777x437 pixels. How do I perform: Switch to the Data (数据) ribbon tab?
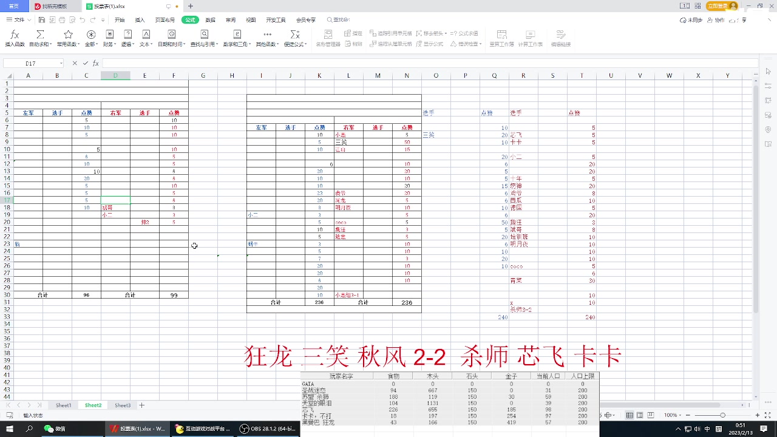coord(209,19)
